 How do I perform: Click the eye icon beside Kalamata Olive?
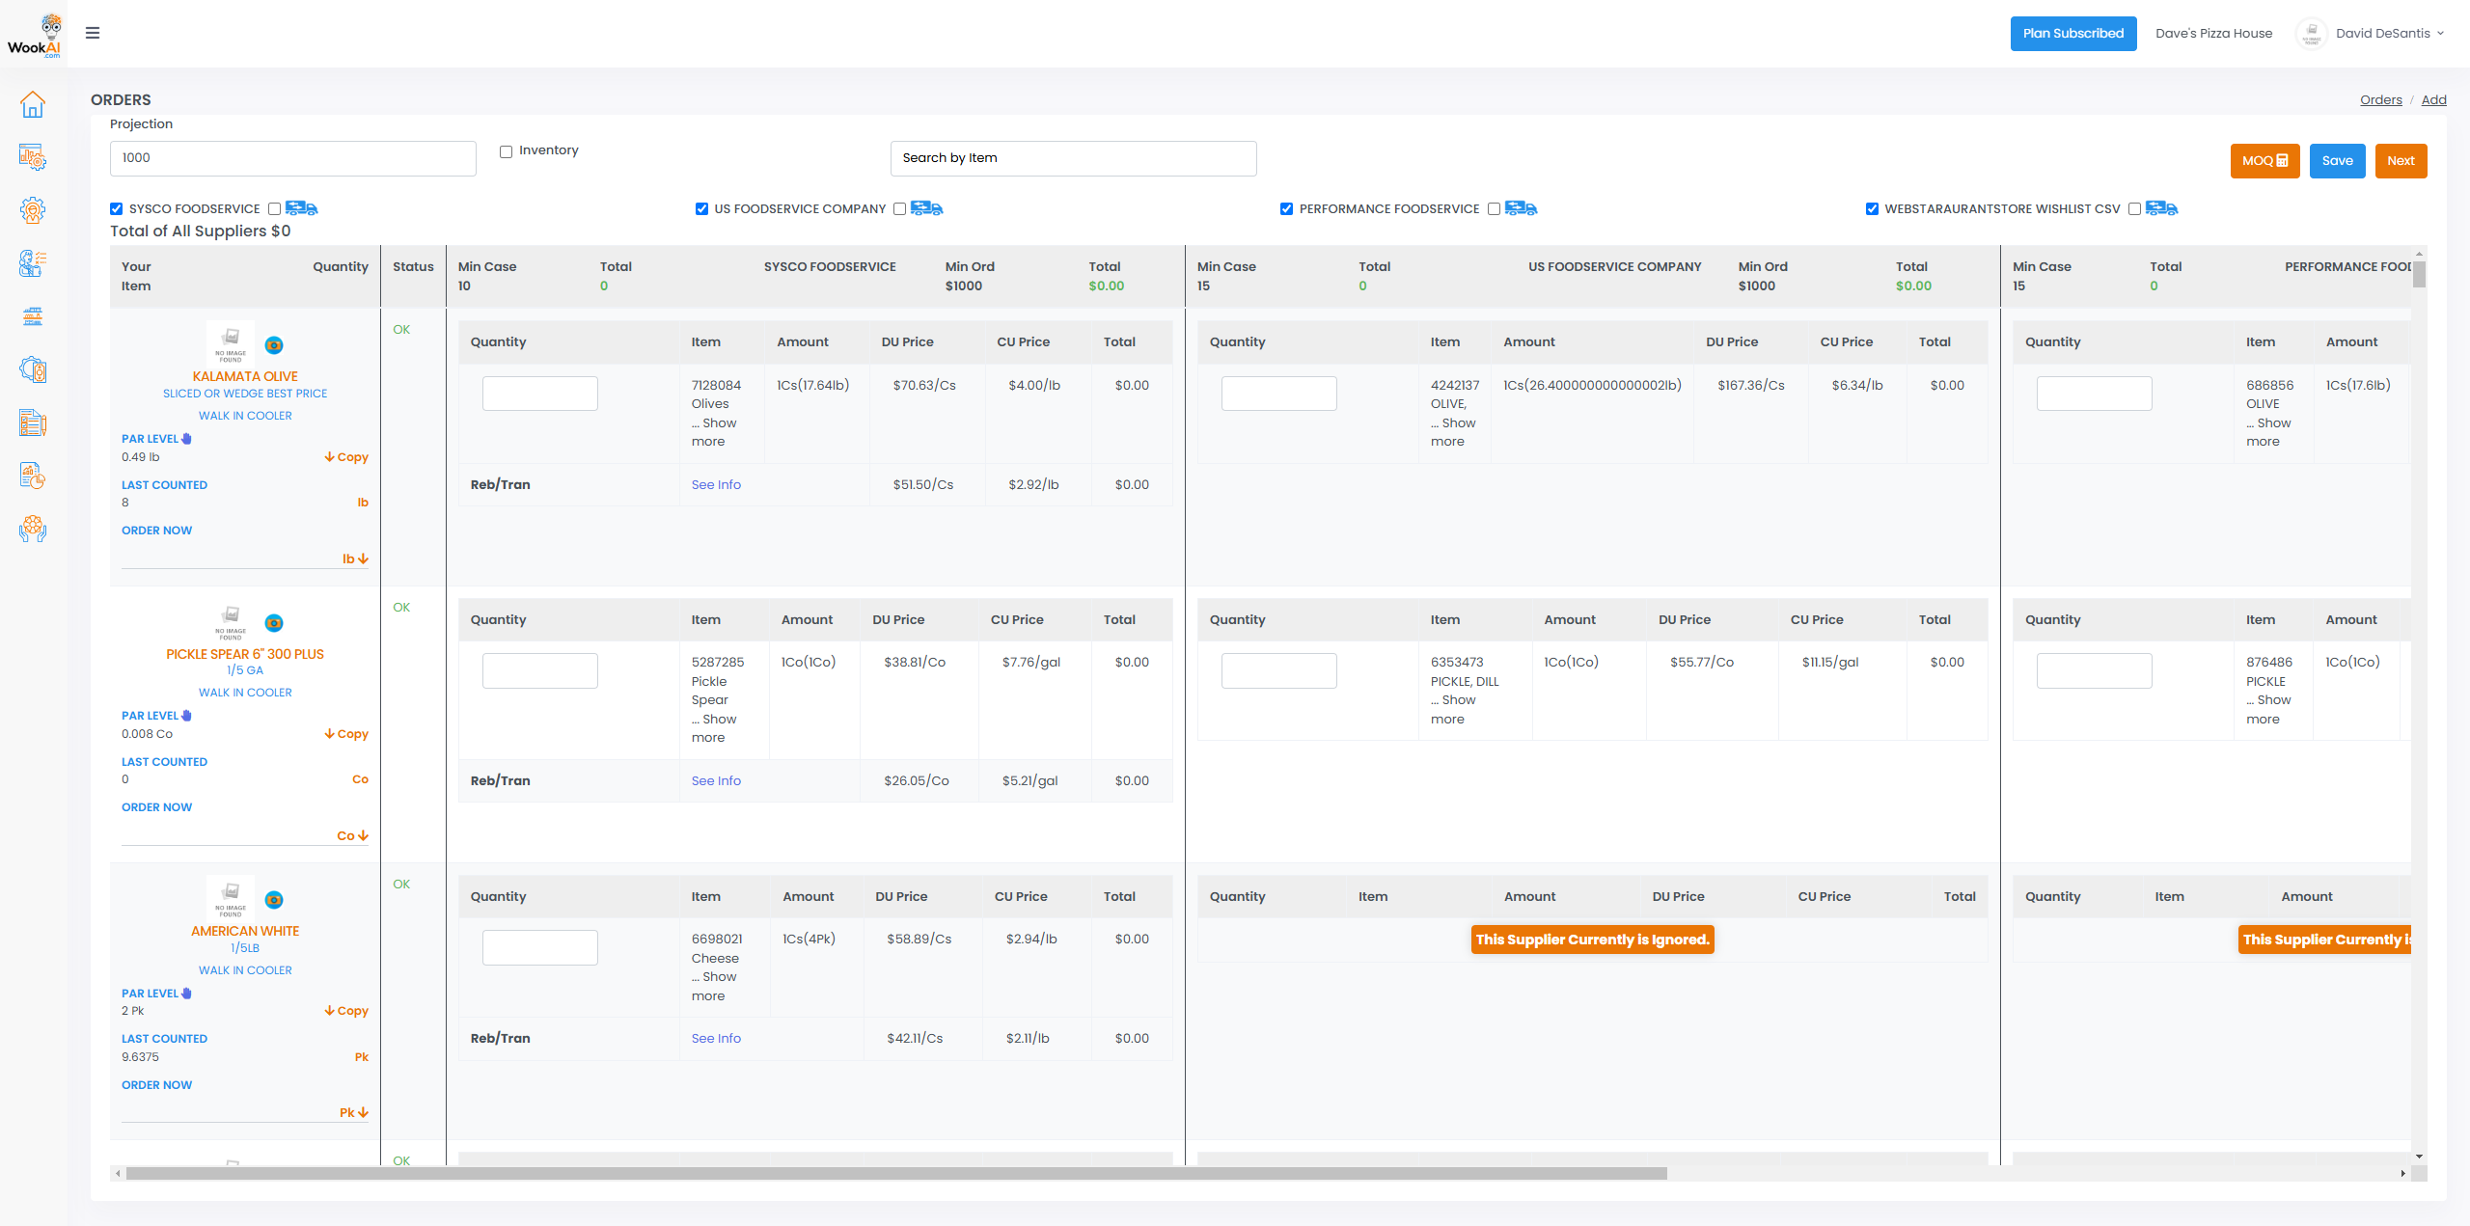tap(274, 345)
